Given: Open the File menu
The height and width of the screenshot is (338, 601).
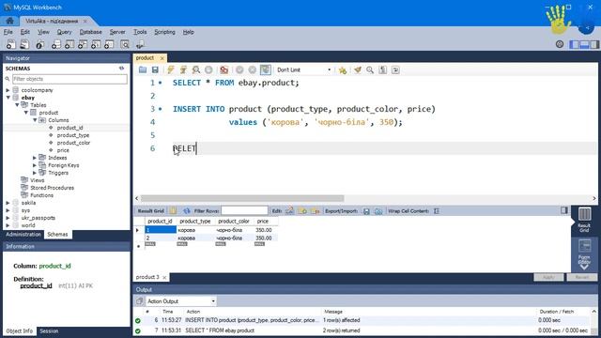Looking at the screenshot, I should pos(8,32).
